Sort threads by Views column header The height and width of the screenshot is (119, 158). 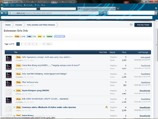pyautogui.click(x=124, y=52)
